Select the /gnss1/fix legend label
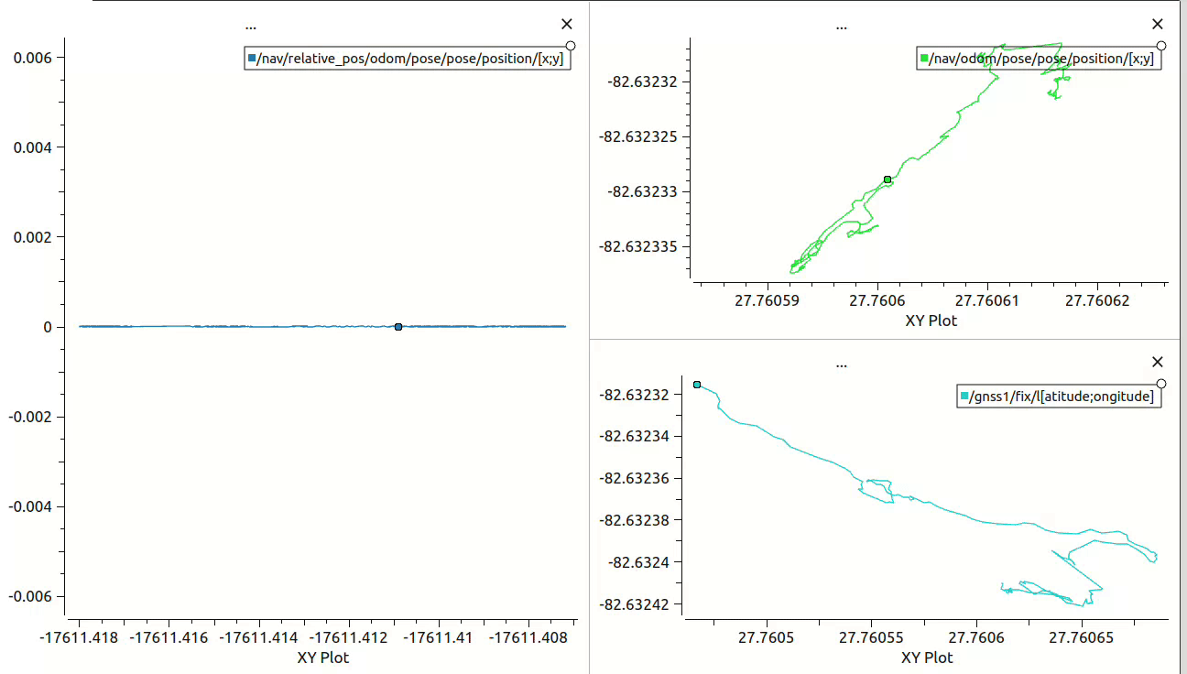 point(1062,396)
